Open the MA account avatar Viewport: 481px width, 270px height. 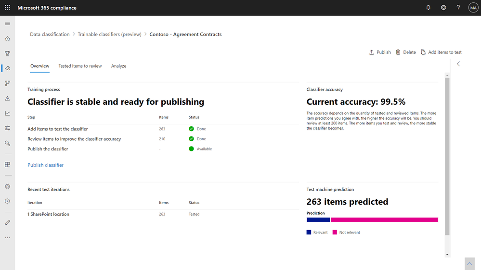click(x=473, y=8)
